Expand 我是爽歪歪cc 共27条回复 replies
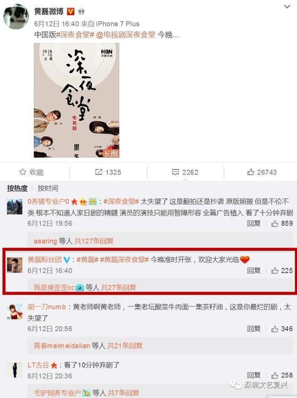The width and height of the screenshot is (297, 398). [x=85, y=287]
